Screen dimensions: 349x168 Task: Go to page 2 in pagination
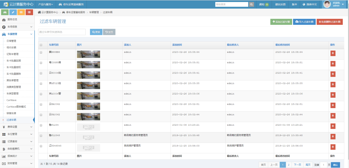pyautogui.click(x=288, y=165)
